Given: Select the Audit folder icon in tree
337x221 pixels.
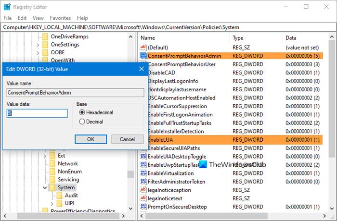Looking at the screenshot, I should tap(61, 196).
